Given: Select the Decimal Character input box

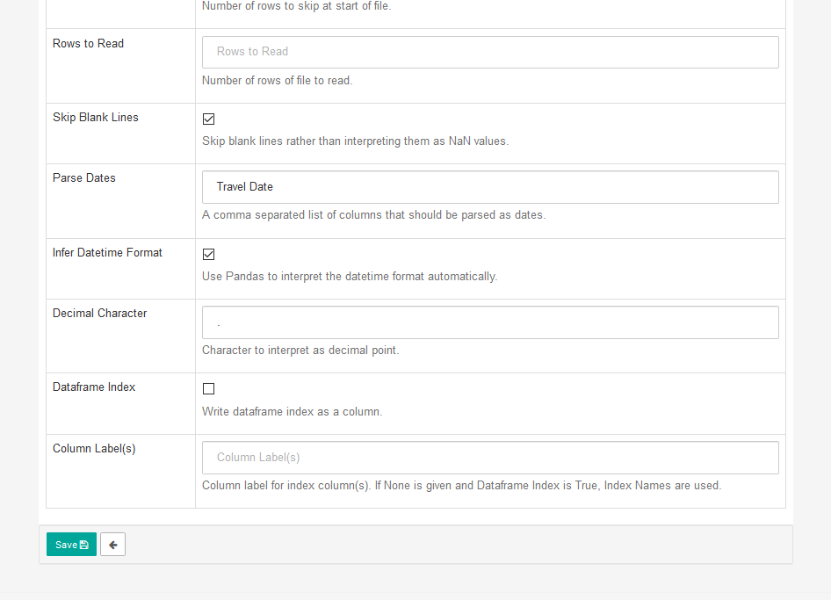Looking at the screenshot, I should [x=490, y=322].
